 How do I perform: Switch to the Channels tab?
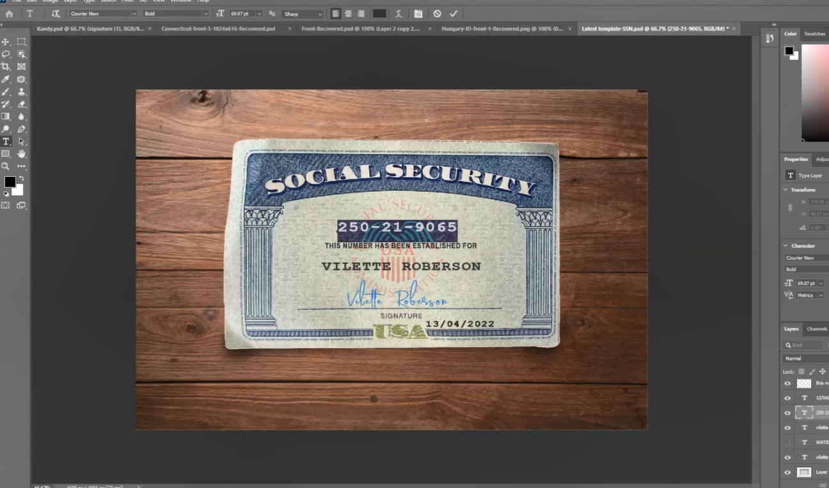pyautogui.click(x=816, y=328)
